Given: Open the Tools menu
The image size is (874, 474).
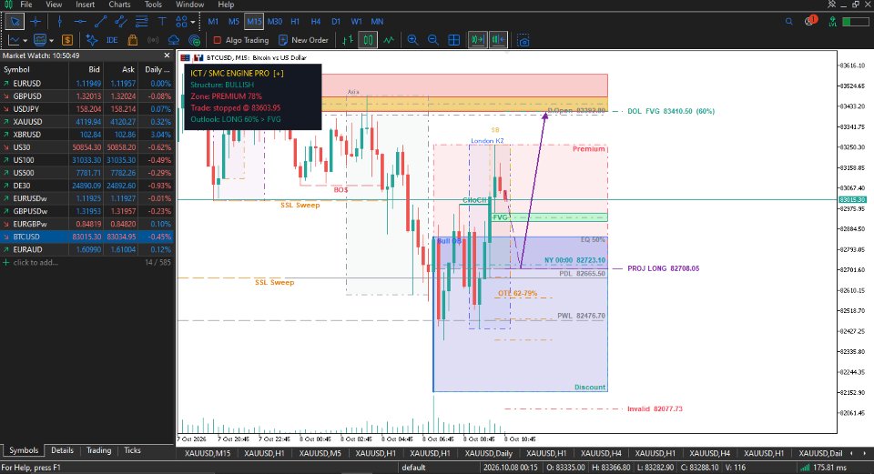Looking at the screenshot, I should (x=153, y=5).
